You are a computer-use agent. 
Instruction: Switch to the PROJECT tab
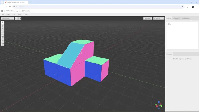[x=177, y=18]
